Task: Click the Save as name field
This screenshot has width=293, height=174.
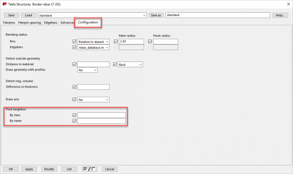Action: pyautogui.click(x=218, y=15)
